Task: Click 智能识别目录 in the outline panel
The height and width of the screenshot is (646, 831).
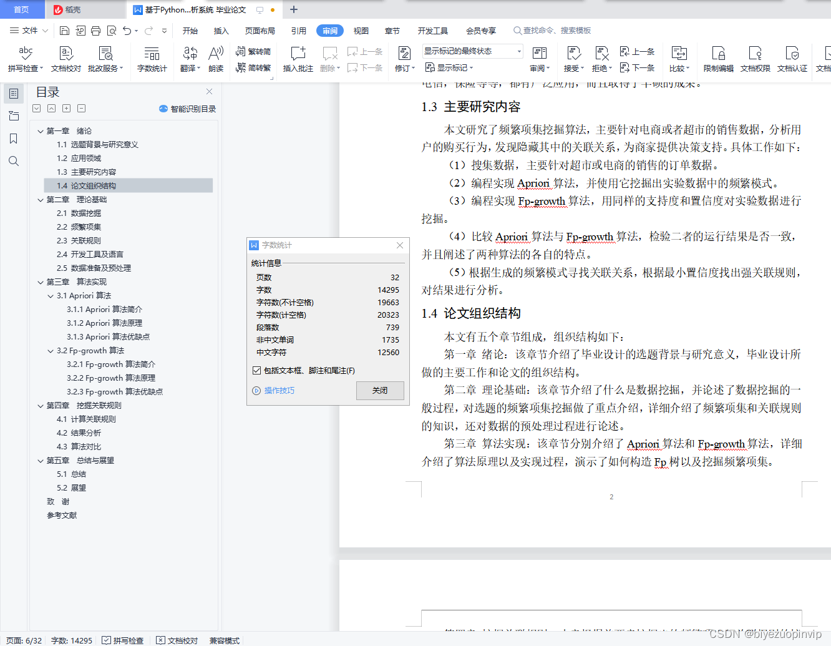Action: coord(188,109)
